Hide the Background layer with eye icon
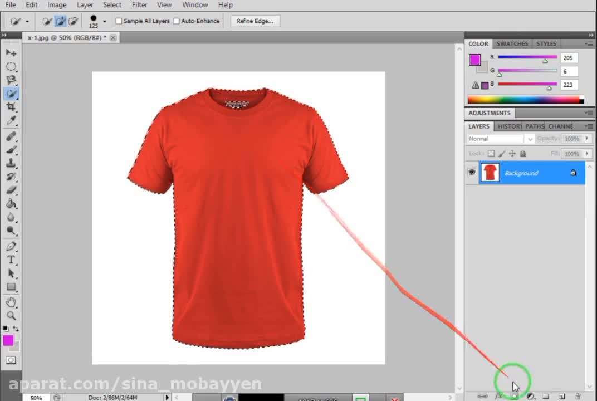This screenshot has height=401, width=597. (472, 173)
